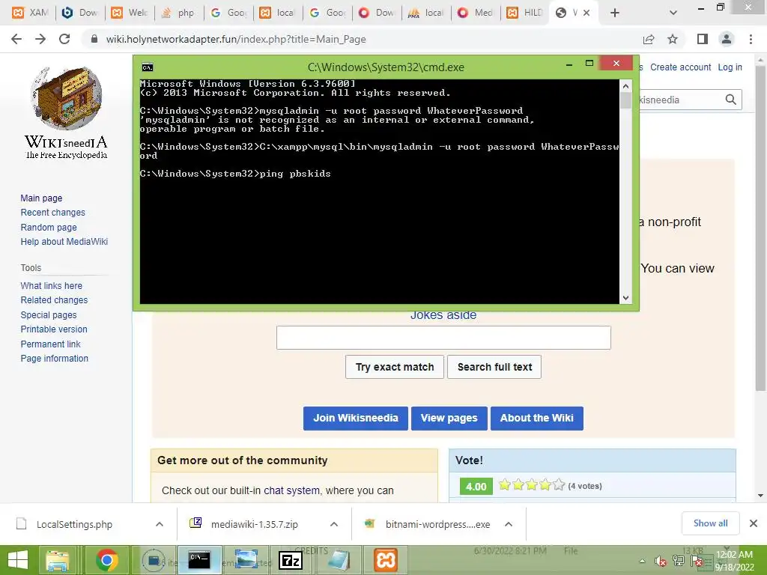Expand bitnami-wordpress download options

pyautogui.click(x=509, y=524)
